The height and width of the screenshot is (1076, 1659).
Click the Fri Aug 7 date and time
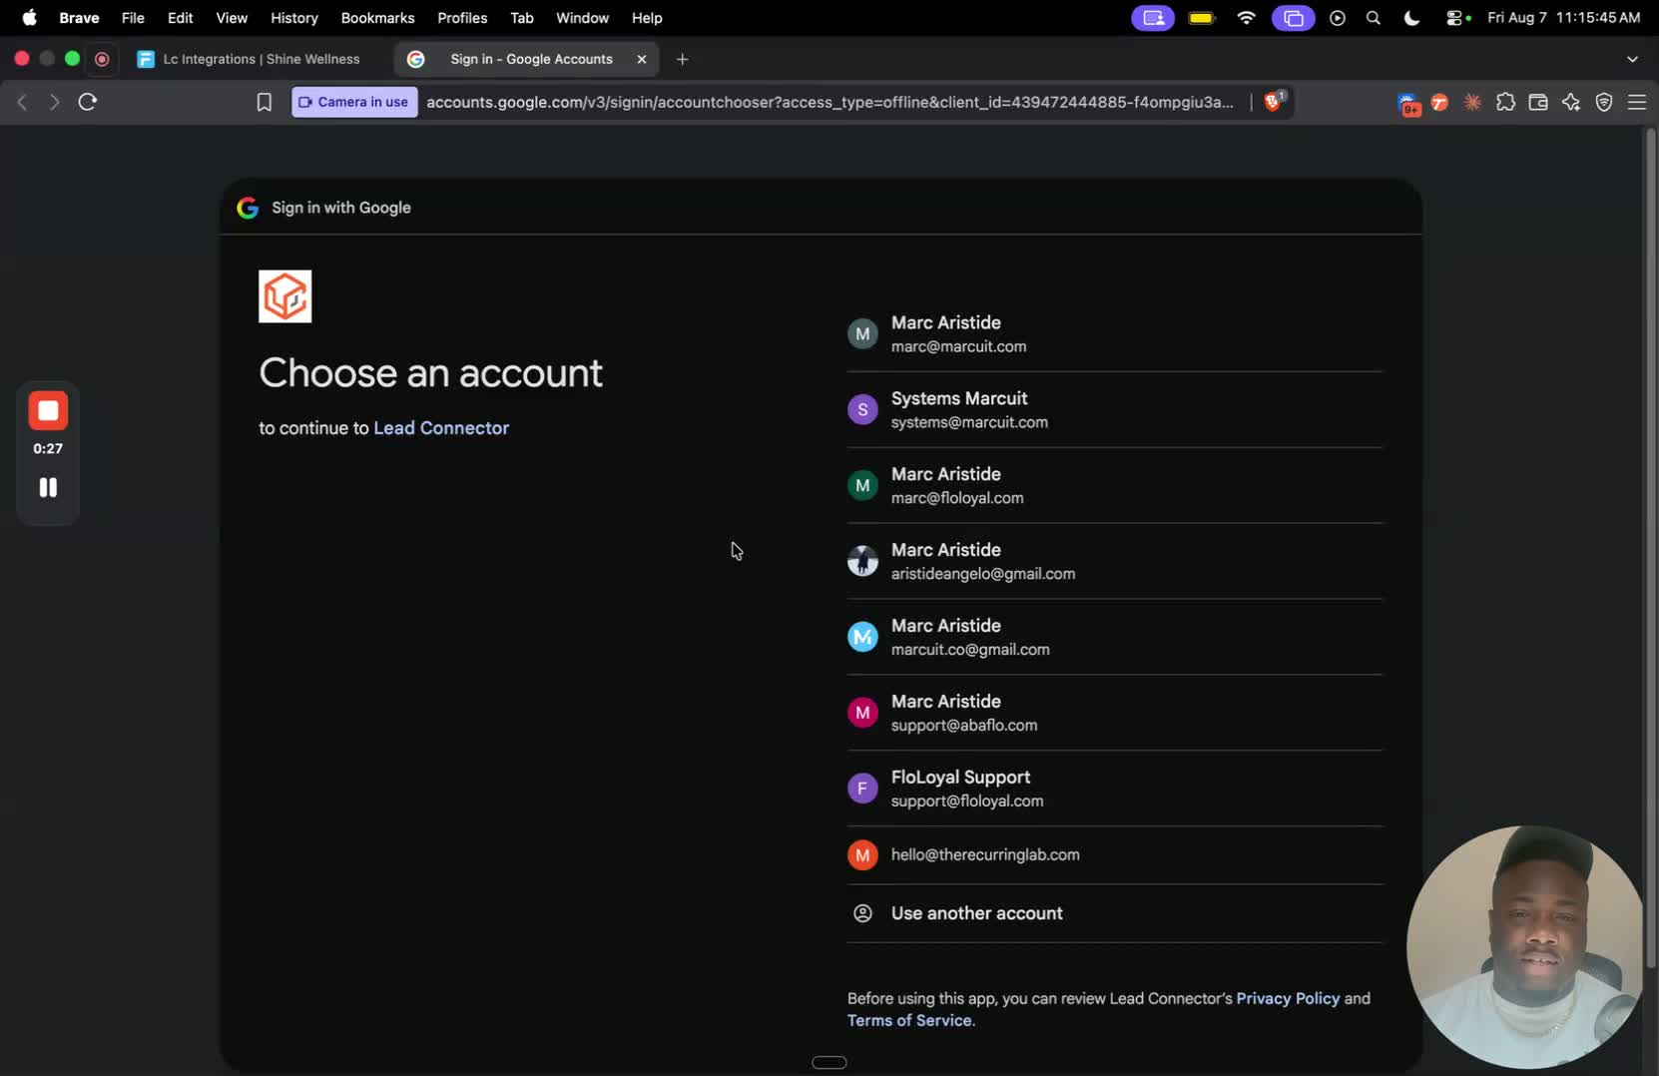coord(1563,18)
